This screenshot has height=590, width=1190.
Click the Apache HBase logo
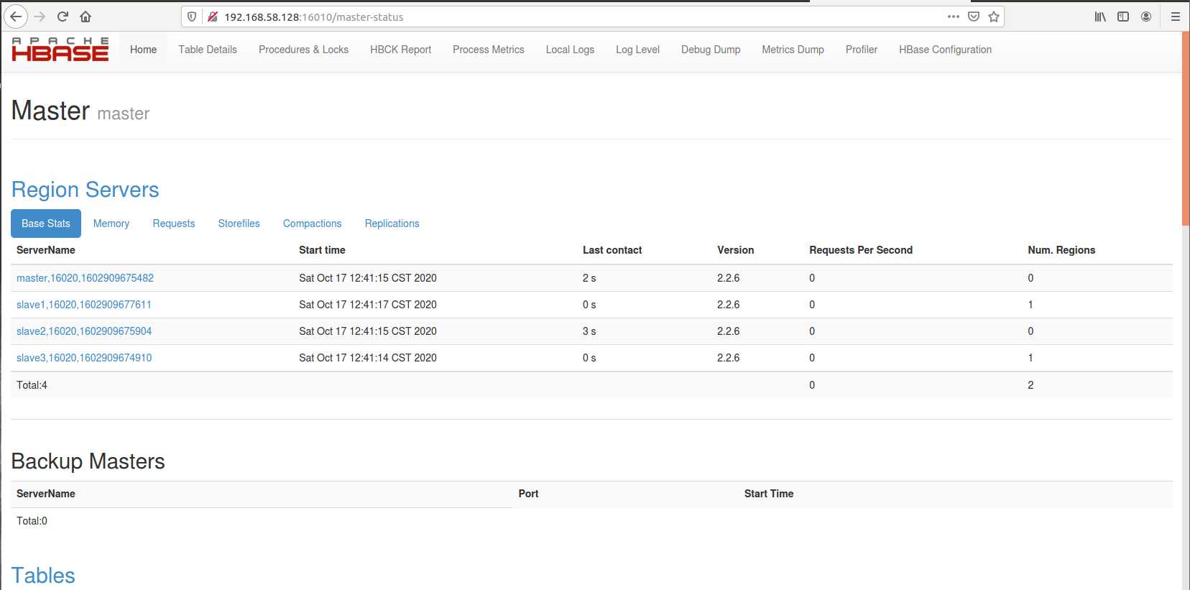click(60, 50)
